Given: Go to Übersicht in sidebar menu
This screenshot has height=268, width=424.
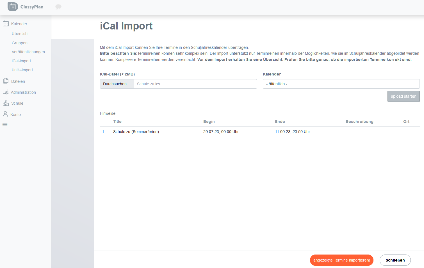Looking at the screenshot, I should [x=20, y=34].
